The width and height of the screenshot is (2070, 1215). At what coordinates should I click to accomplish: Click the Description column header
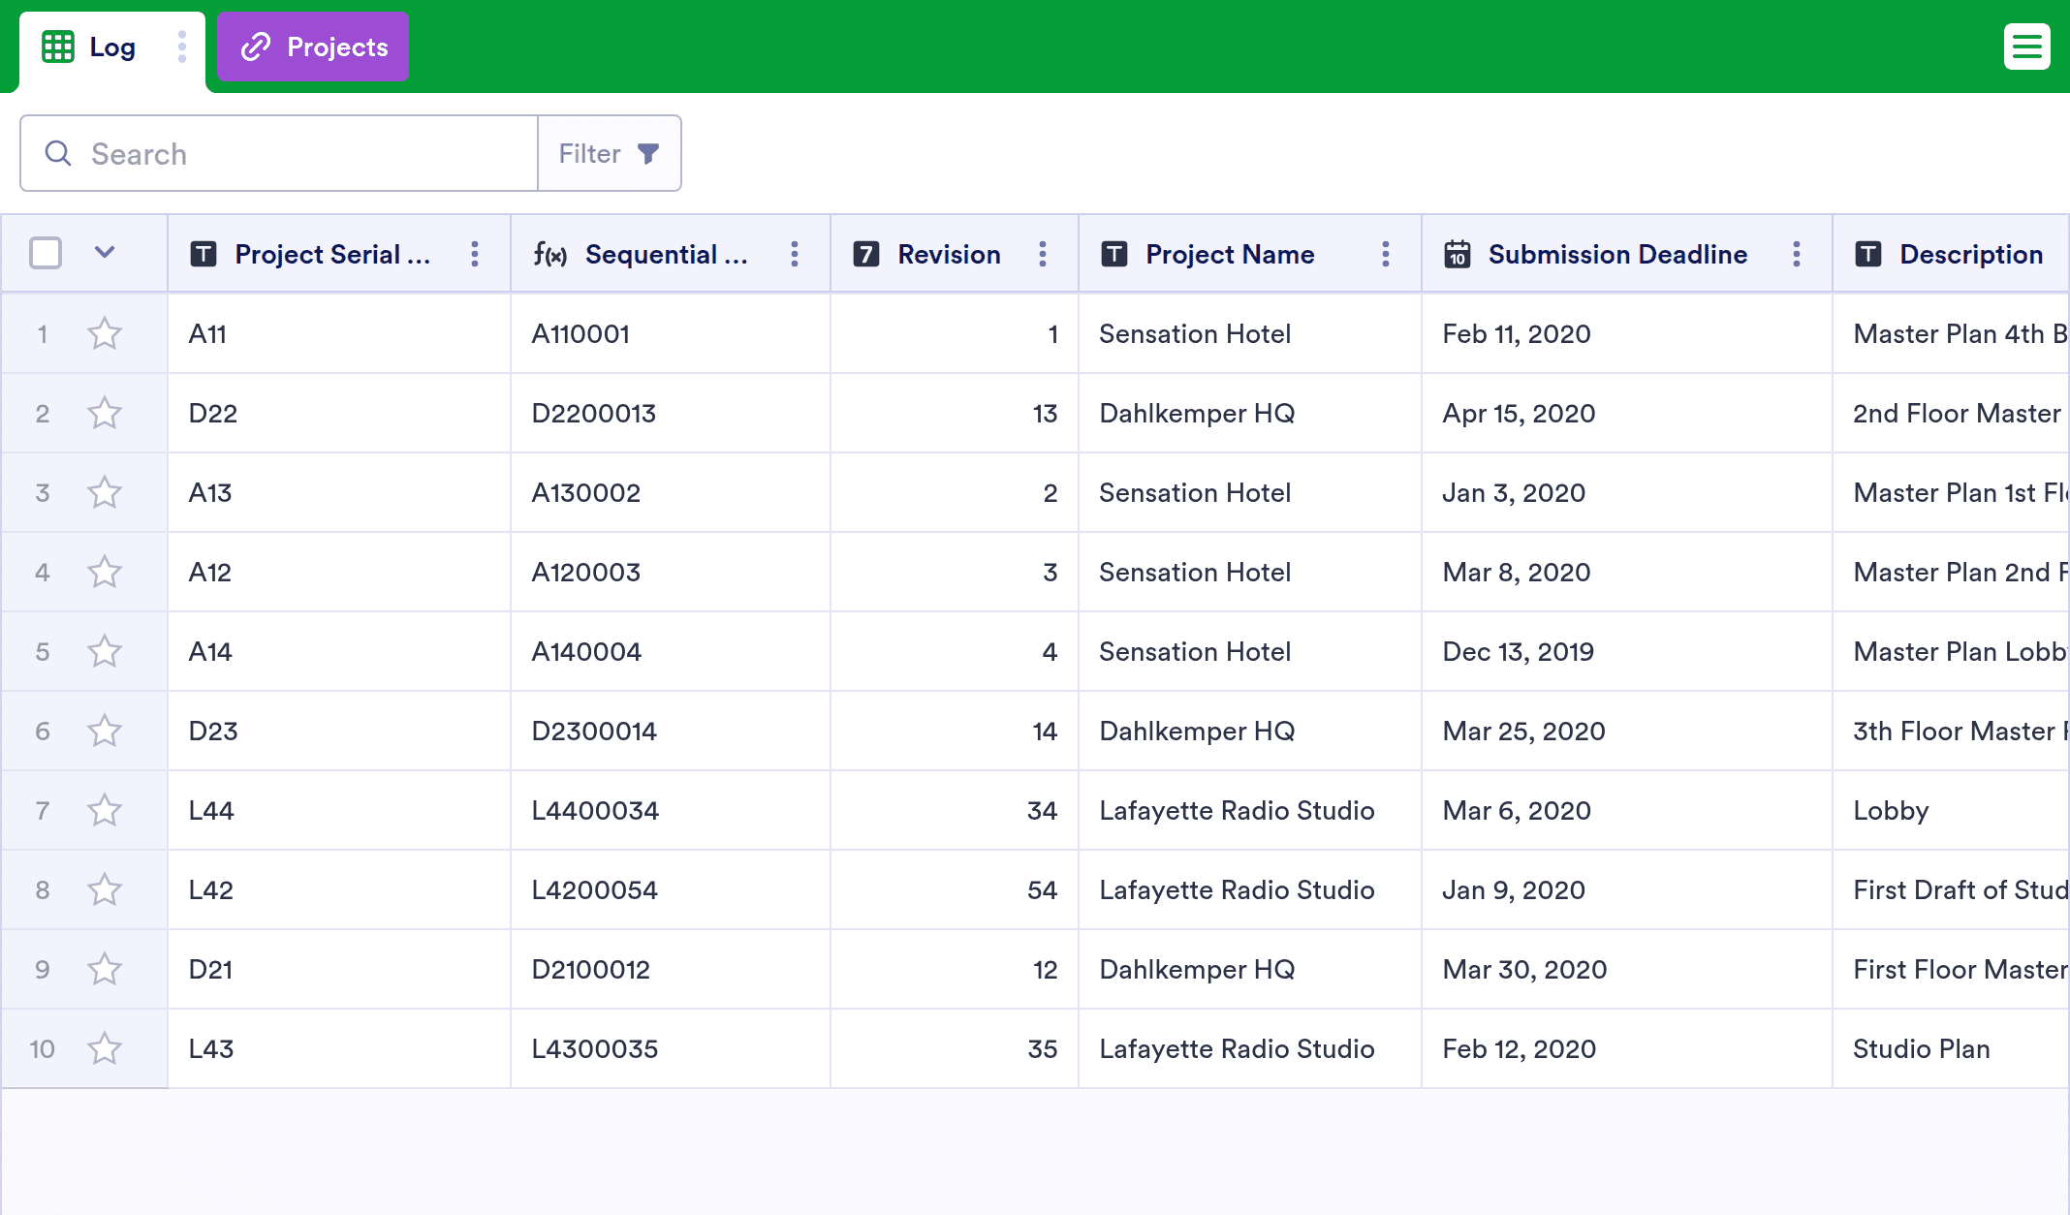click(1969, 254)
